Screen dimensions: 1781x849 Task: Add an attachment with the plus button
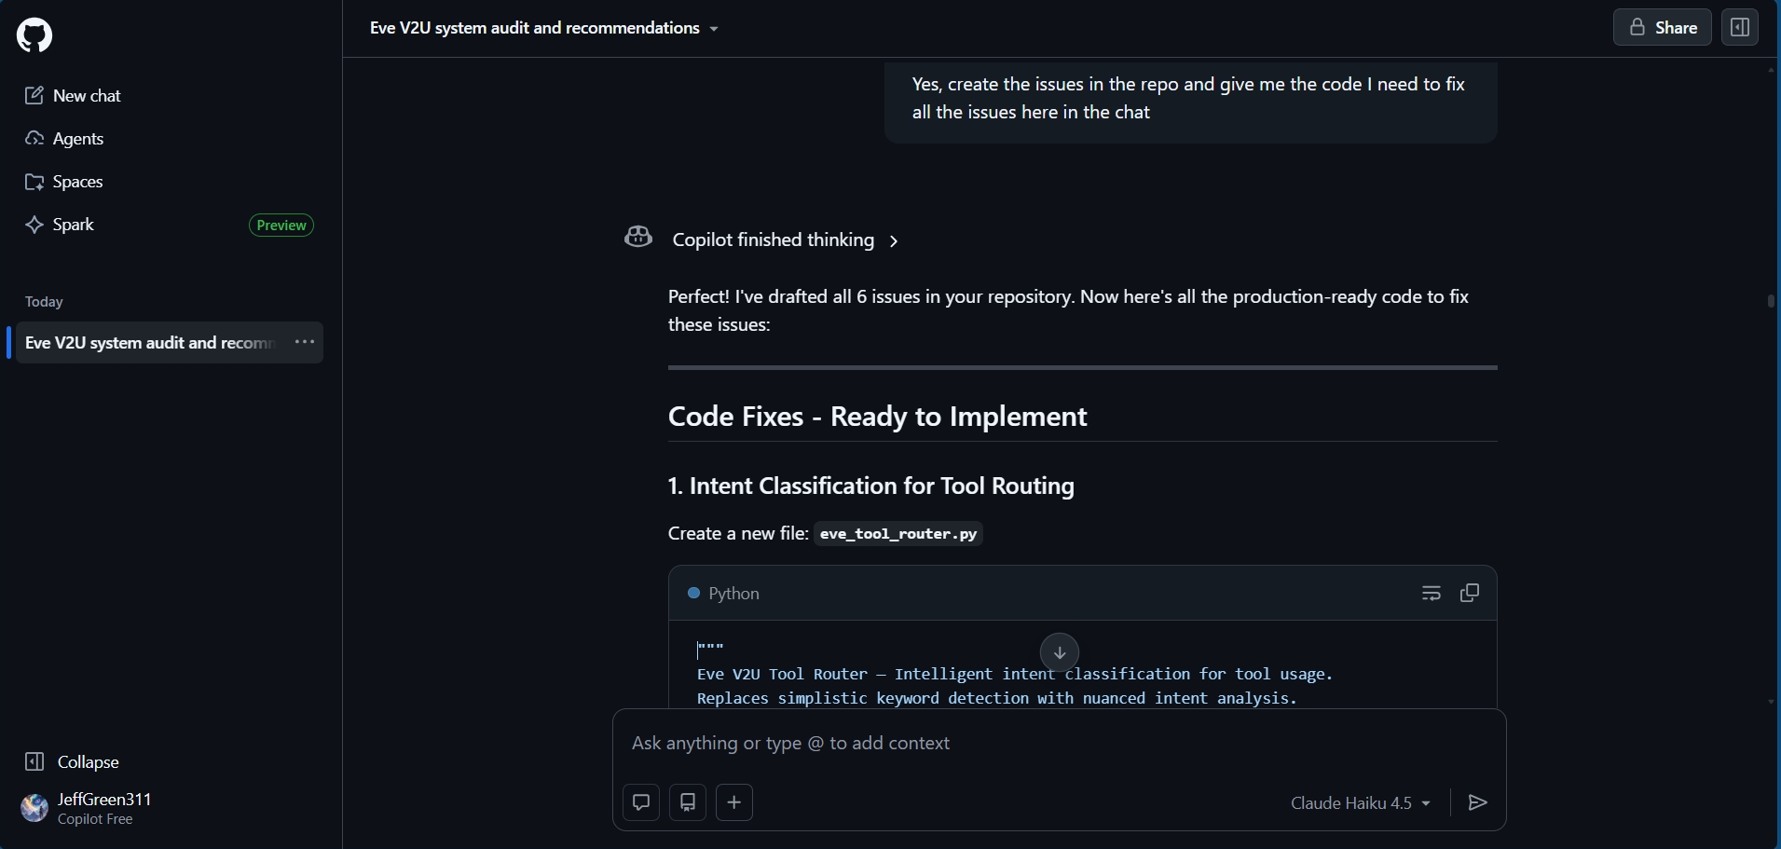[x=734, y=802]
